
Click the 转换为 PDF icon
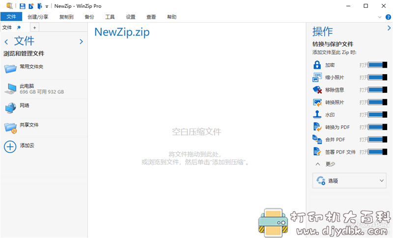click(317, 127)
